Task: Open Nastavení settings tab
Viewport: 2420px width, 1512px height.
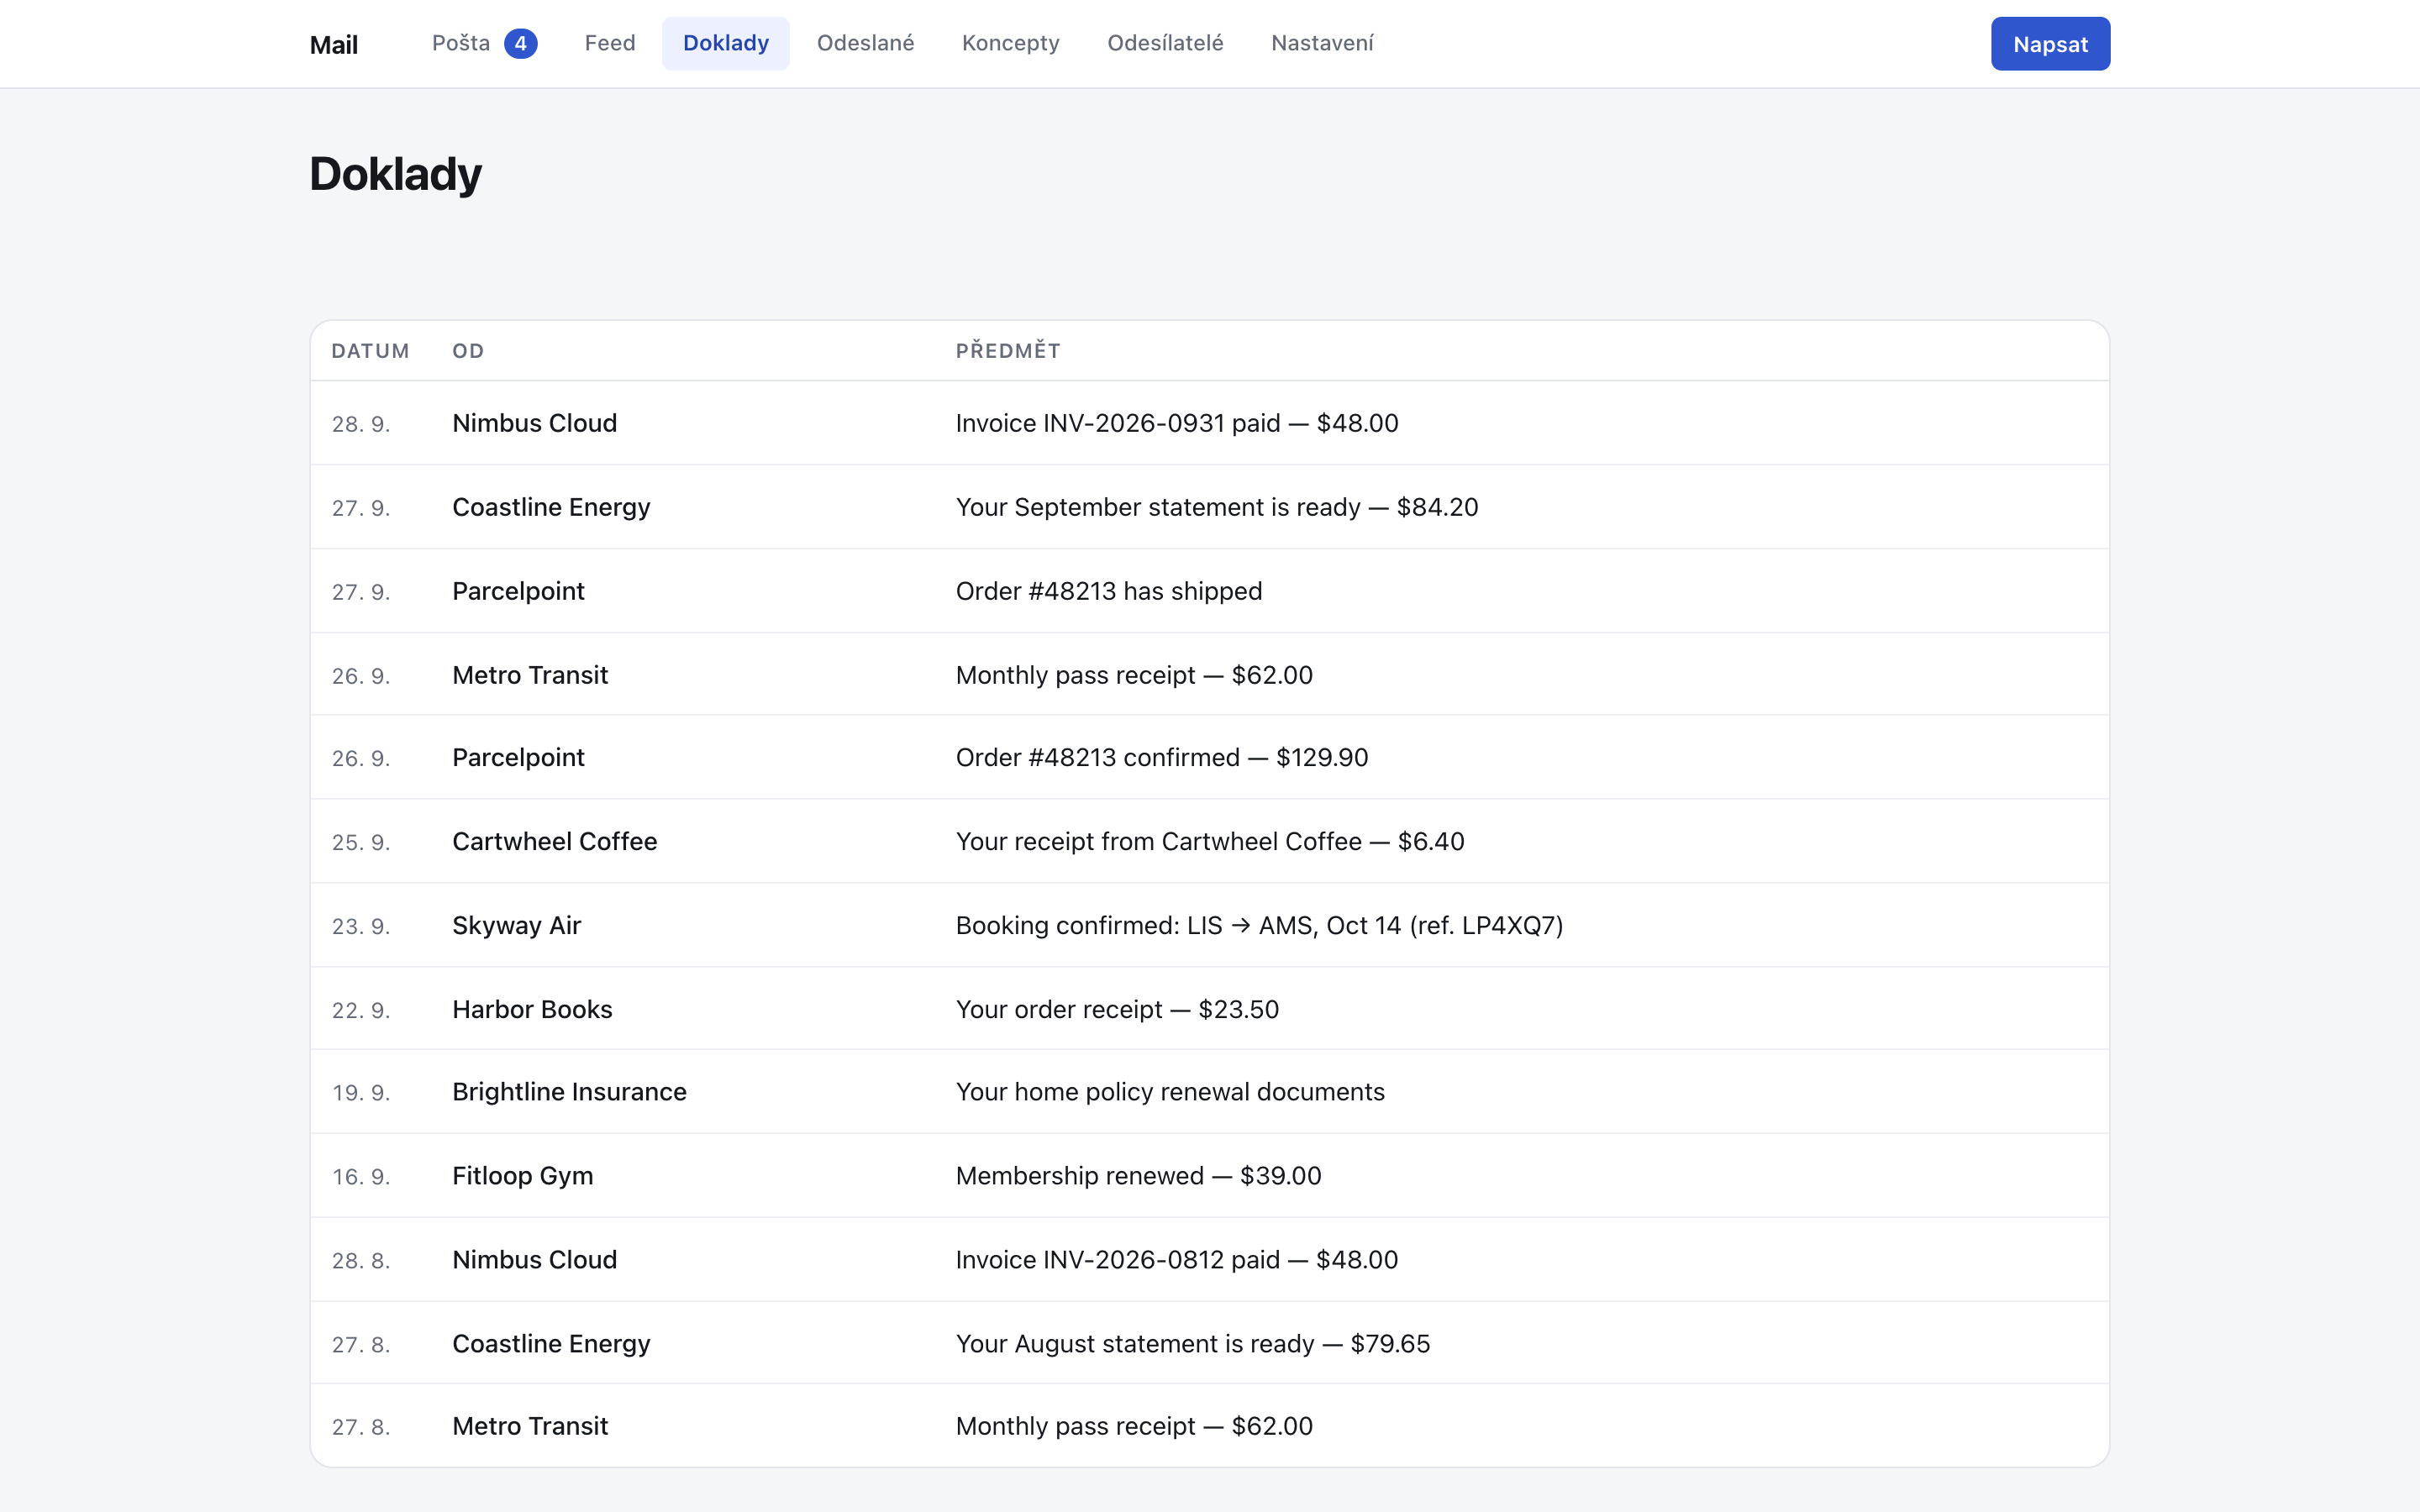Action: pos(1322,43)
